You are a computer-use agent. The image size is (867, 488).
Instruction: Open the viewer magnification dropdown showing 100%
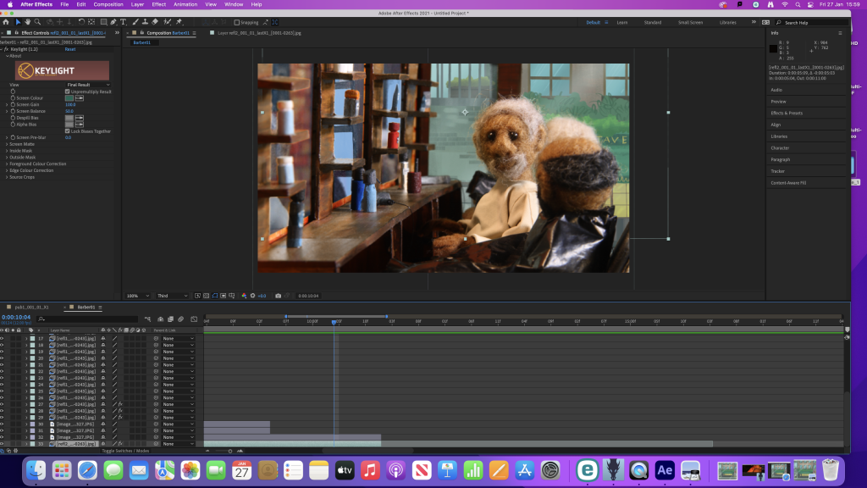pyautogui.click(x=138, y=296)
